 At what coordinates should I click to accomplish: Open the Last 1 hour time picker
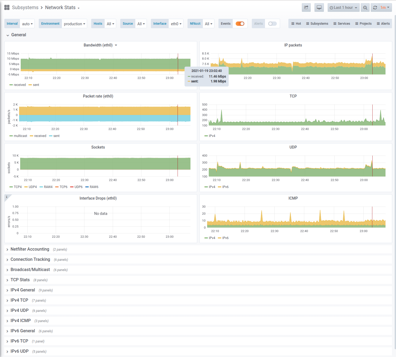pyautogui.click(x=344, y=8)
